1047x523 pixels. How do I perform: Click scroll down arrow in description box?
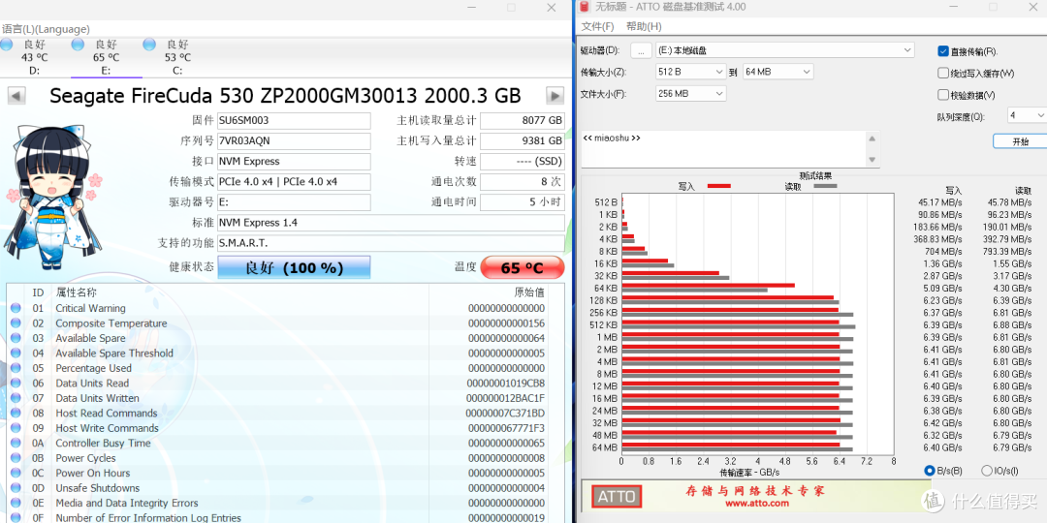coord(872,160)
